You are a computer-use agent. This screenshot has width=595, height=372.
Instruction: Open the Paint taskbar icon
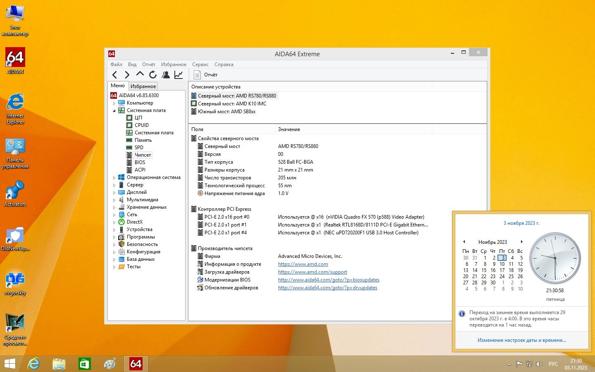[x=110, y=364]
